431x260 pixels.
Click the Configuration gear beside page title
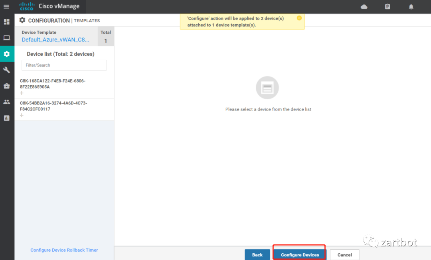[22, 20]
